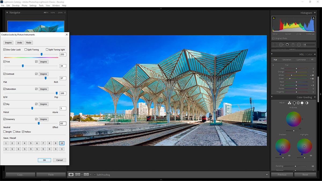This screenshot has width=322, height=181.
Task: Uncheck the One Color Look checkbox
Action: click(x=4, y=49)
